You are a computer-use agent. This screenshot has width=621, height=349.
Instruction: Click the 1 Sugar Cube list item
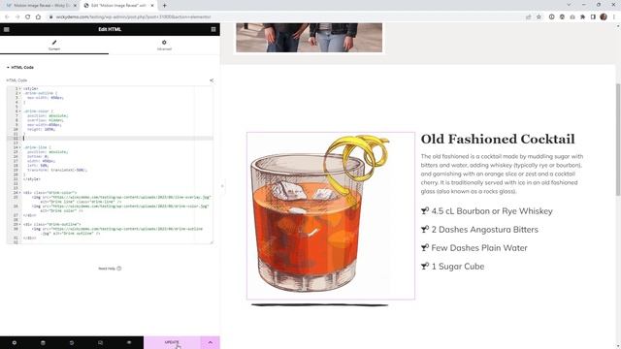pyautogui.click(x=453, y=267)
